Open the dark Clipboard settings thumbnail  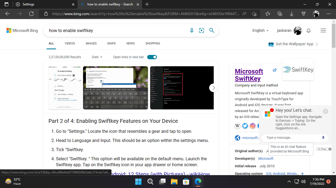point(182,88)
